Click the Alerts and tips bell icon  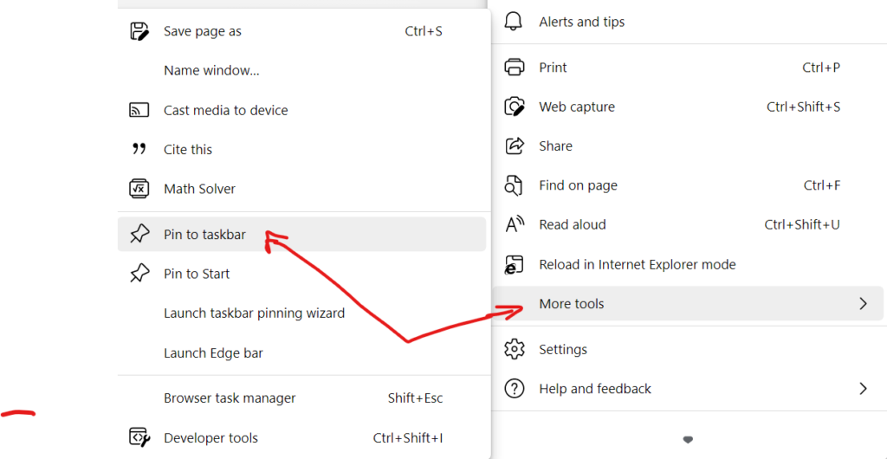click(514, 22)
